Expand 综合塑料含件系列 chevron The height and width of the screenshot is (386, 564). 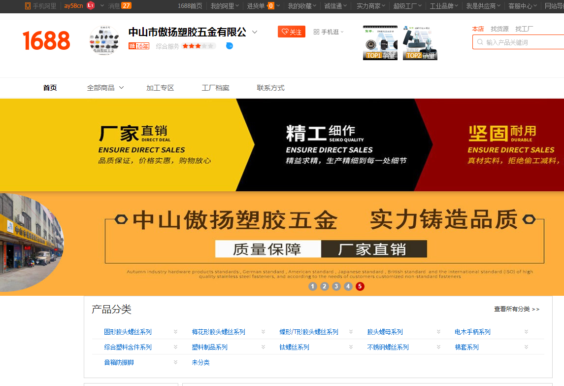pos(175,347)
